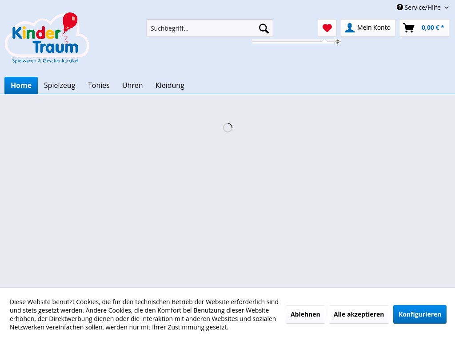
Task: Click the Kinder Traum logo
Action: (x=47, y=39)
